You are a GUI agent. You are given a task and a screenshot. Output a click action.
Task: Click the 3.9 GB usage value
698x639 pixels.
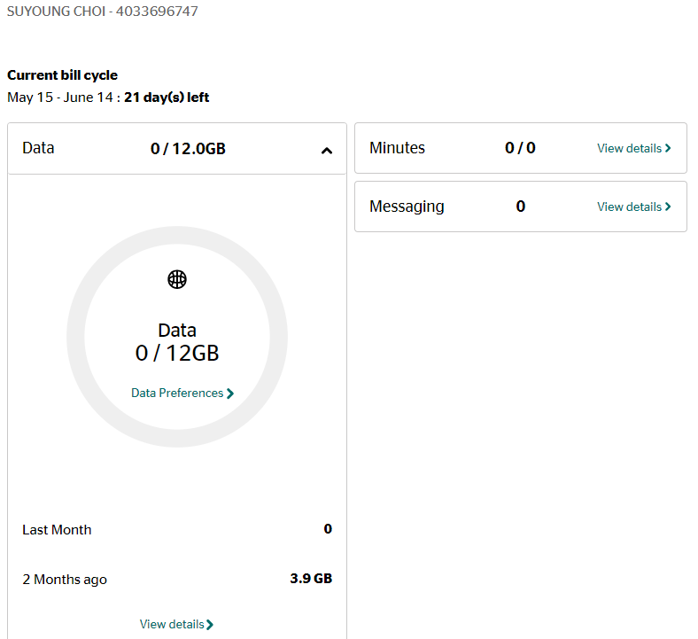(x=311, y=579)
